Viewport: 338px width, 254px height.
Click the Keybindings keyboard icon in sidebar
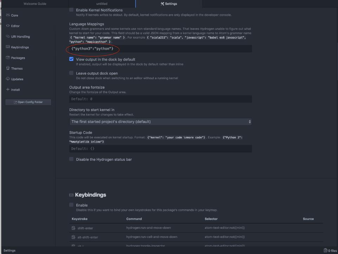point(8,47)
